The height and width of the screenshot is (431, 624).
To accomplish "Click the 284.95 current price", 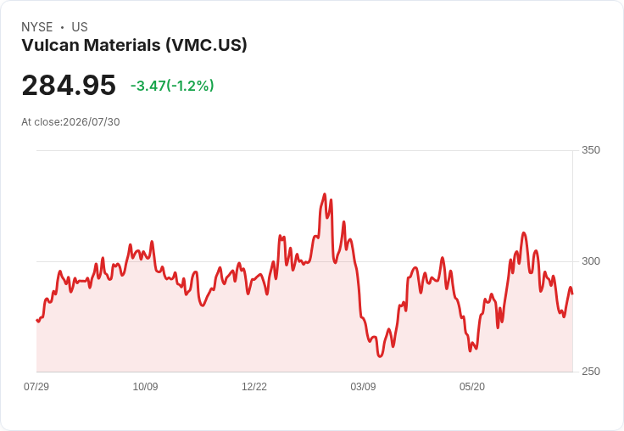I will tap(69, 85).
